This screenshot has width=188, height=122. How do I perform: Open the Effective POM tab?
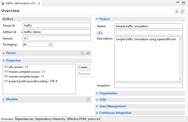[77, 119]
